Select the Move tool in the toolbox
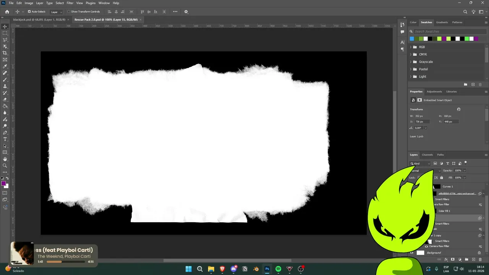489x275 pixels. (x=5, y=27)
